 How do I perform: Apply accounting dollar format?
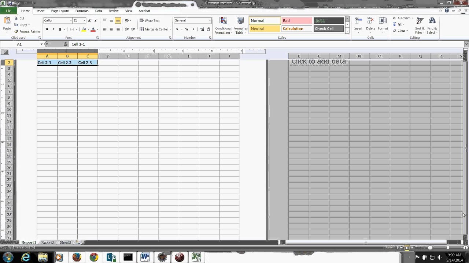(x=177, y=29)
